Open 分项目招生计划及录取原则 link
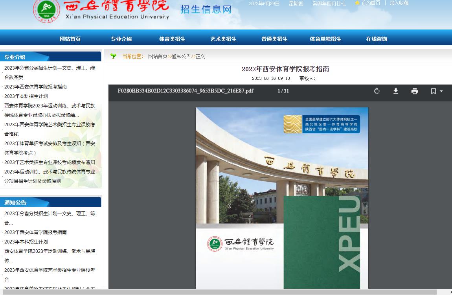This screenshot has height=295, width=452. pos(50,176)
